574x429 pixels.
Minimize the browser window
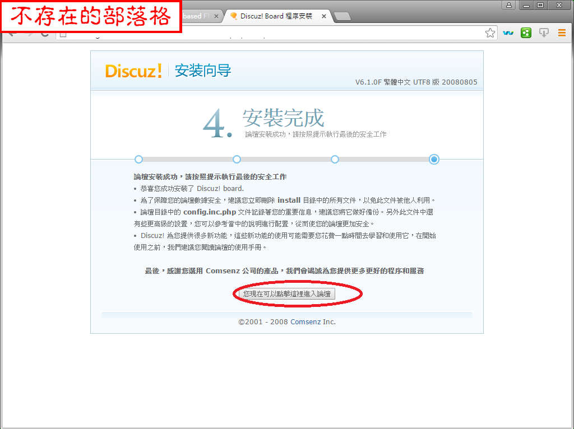click(526, 5)
